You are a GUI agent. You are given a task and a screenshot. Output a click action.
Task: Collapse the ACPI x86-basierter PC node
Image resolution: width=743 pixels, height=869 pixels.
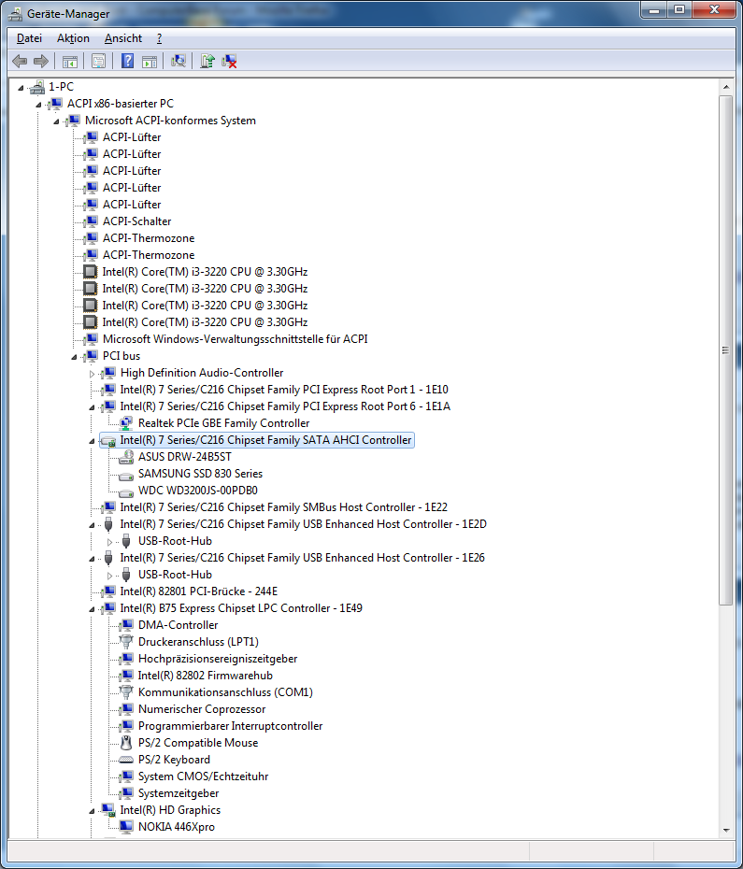(39, 105)
